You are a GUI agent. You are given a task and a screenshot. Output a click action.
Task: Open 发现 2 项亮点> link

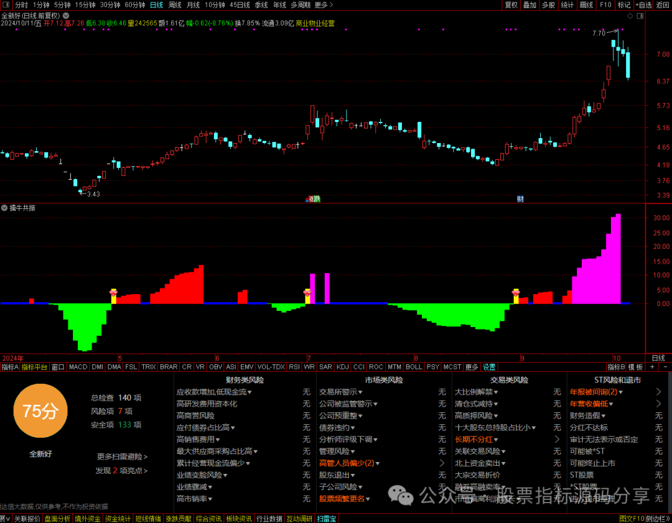pyautogui.click(x=121, y=471)
